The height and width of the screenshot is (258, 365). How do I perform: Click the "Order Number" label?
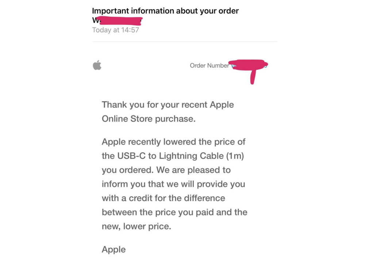pyautogui.click(x=209, y=66)
